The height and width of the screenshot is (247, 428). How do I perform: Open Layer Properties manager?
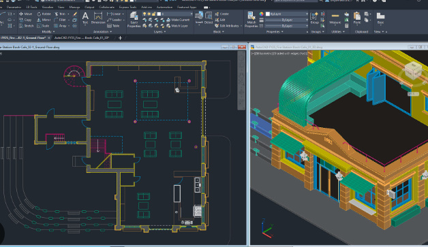pyautogui.click(x=134, y=19)
